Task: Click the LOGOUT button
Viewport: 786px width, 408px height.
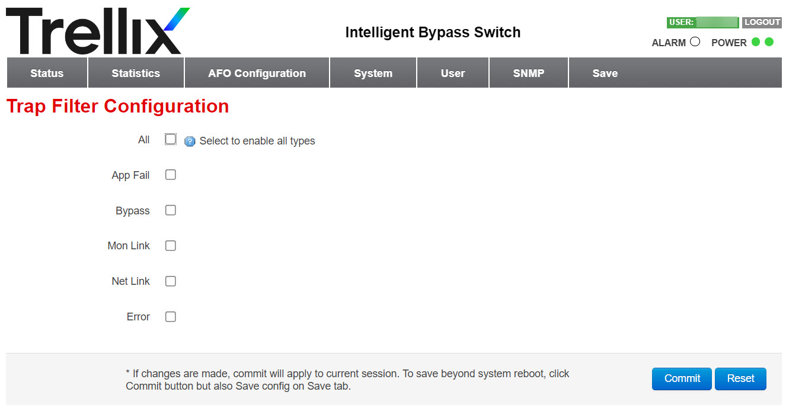Action: pyautogui.click(x=762, y=22)
